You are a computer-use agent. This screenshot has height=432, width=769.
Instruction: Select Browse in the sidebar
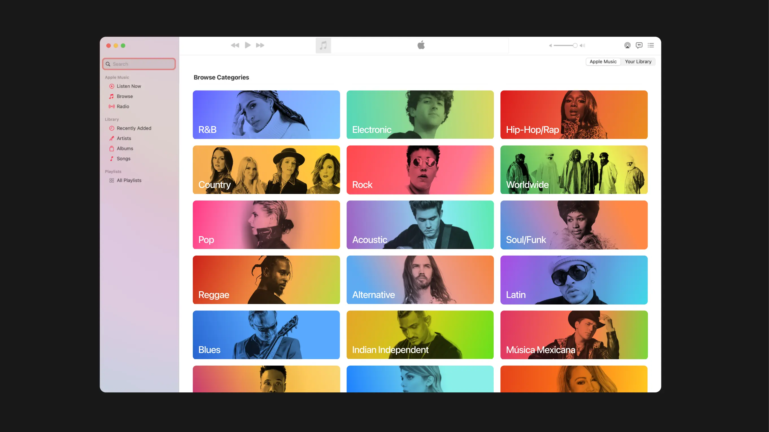pos(125,96)
